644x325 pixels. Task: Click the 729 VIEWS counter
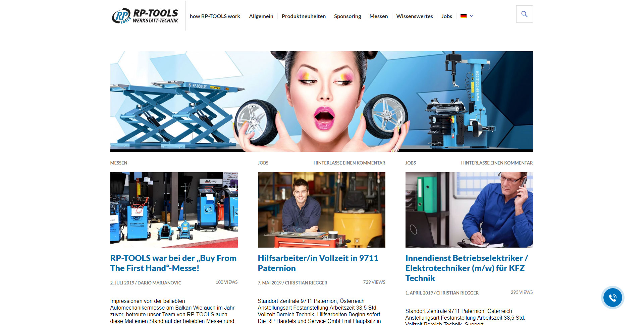[x=374, y=282]
